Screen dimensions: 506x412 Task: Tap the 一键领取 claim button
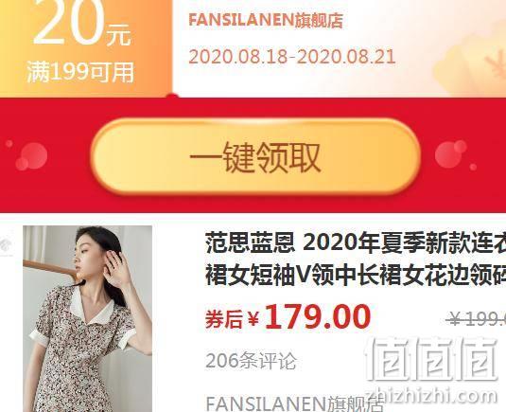255,156
